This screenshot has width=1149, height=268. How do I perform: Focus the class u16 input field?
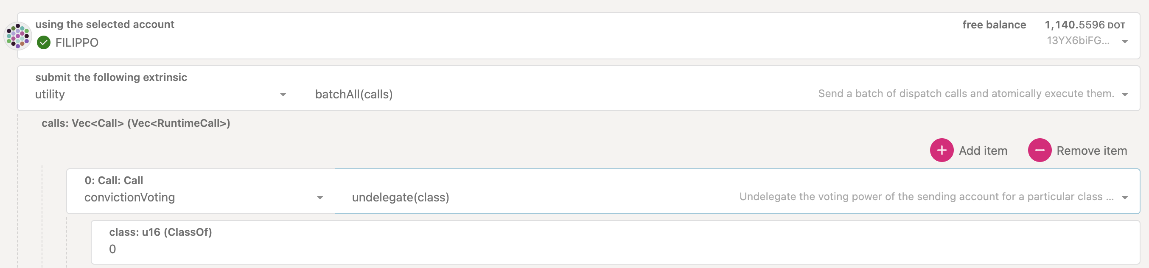(616, 249)
